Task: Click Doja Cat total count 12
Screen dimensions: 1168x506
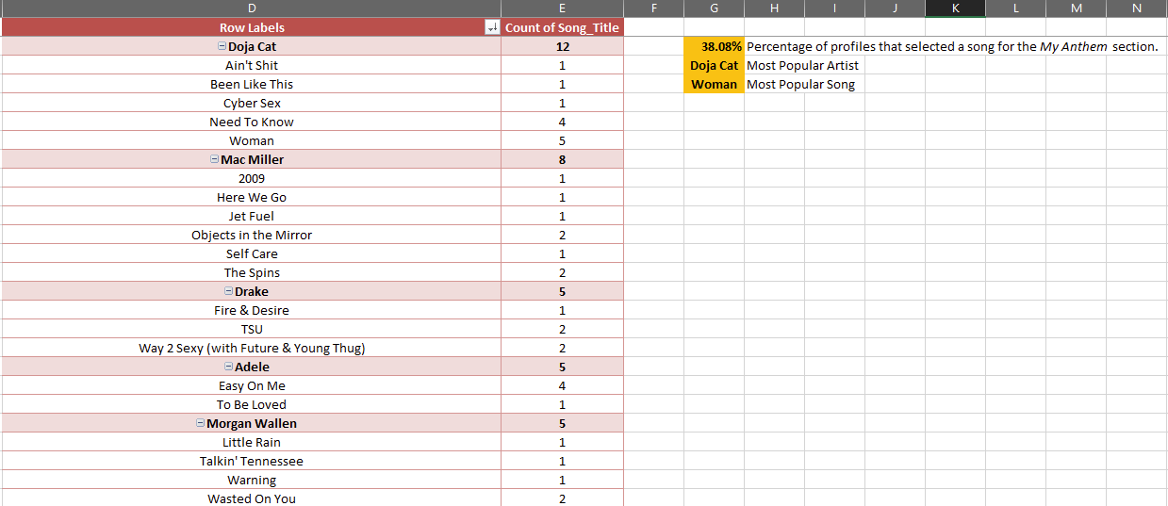Action: coord(562,46)
